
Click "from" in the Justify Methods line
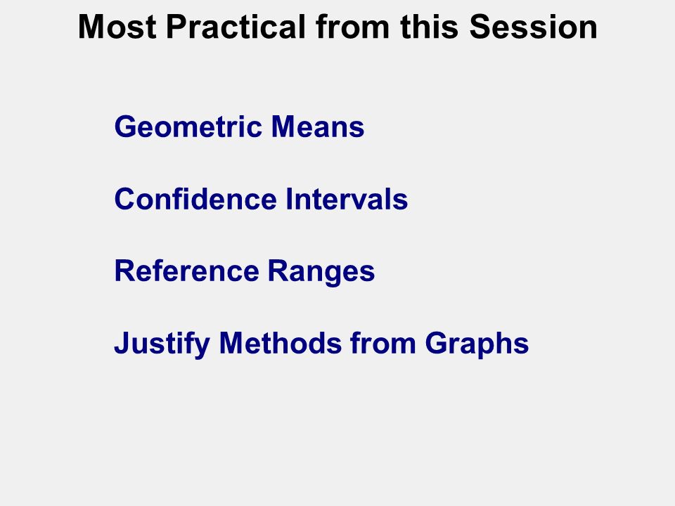click(382, 344)
